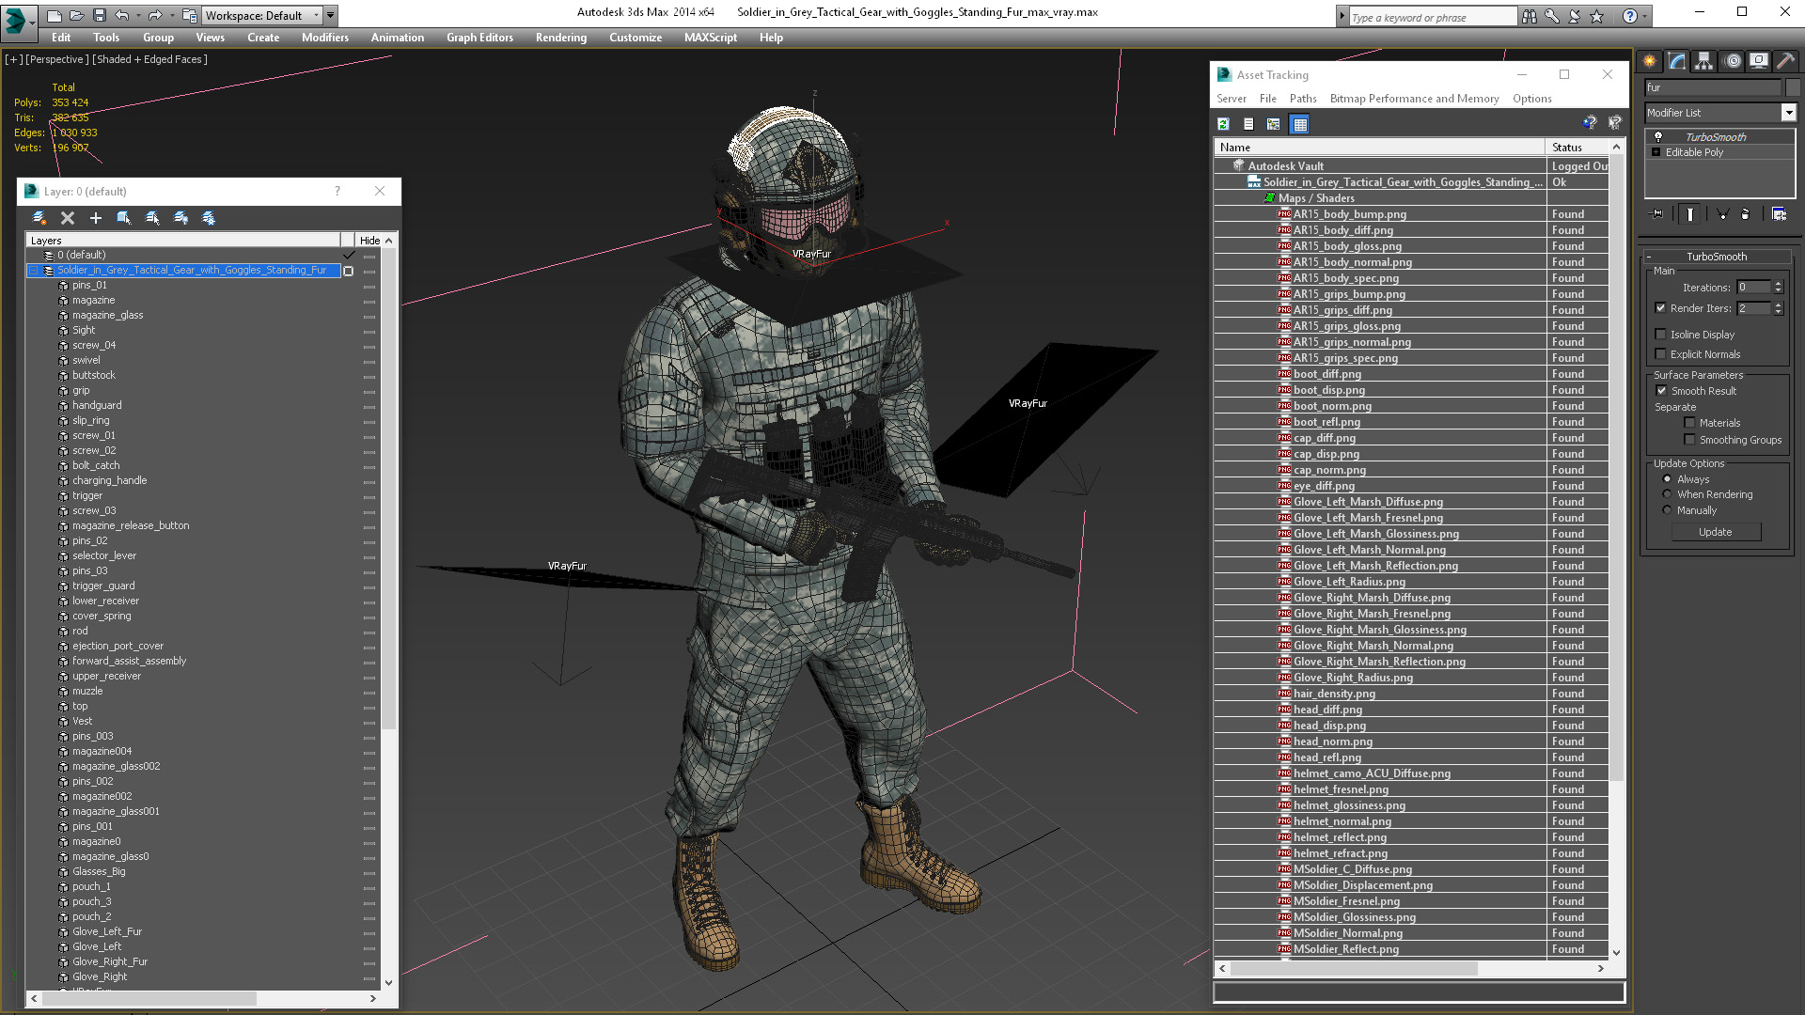Screen dimensions: 1805x1015
Task: Open the Undo history dropdown arrow
Action: 137,16
